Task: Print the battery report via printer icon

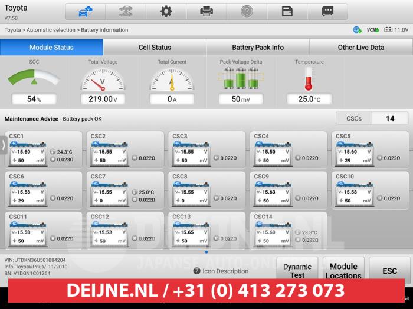Action: pos(206,12)
